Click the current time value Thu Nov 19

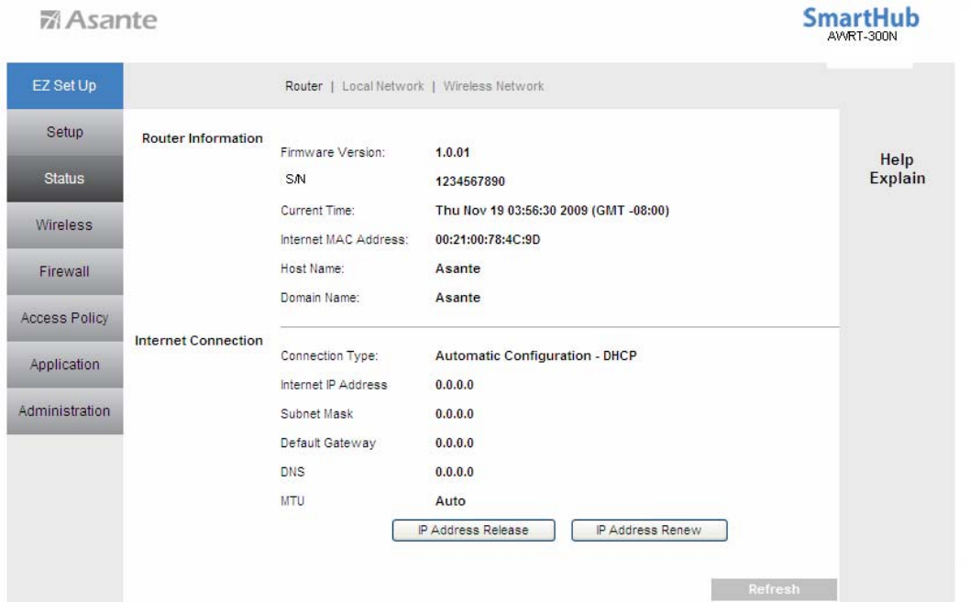click(x=552, y=210)
